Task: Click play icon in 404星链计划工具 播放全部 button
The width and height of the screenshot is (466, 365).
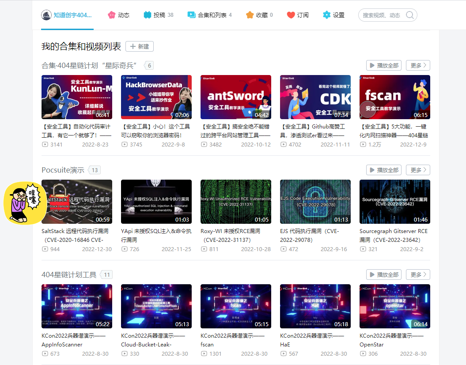Action: tap(372, 275)
